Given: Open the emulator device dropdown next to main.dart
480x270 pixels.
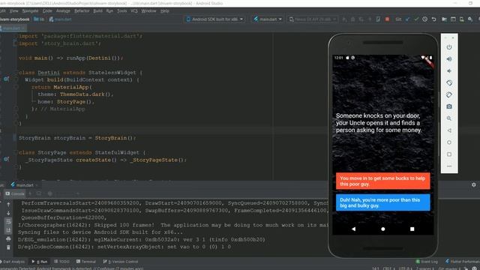Looking at the screenshot, I should 312,19.
